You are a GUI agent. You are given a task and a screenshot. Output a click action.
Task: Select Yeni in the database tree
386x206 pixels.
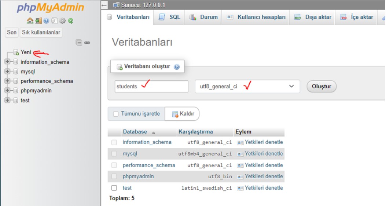[26, 52]
